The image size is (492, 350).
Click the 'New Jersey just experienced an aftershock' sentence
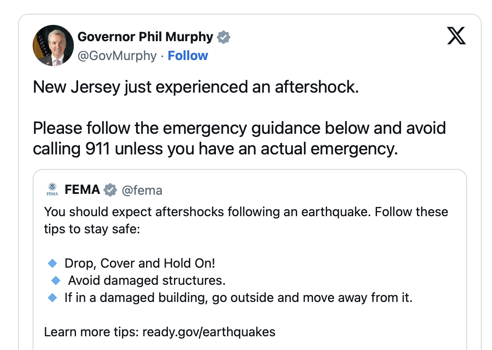pos(195,87)
